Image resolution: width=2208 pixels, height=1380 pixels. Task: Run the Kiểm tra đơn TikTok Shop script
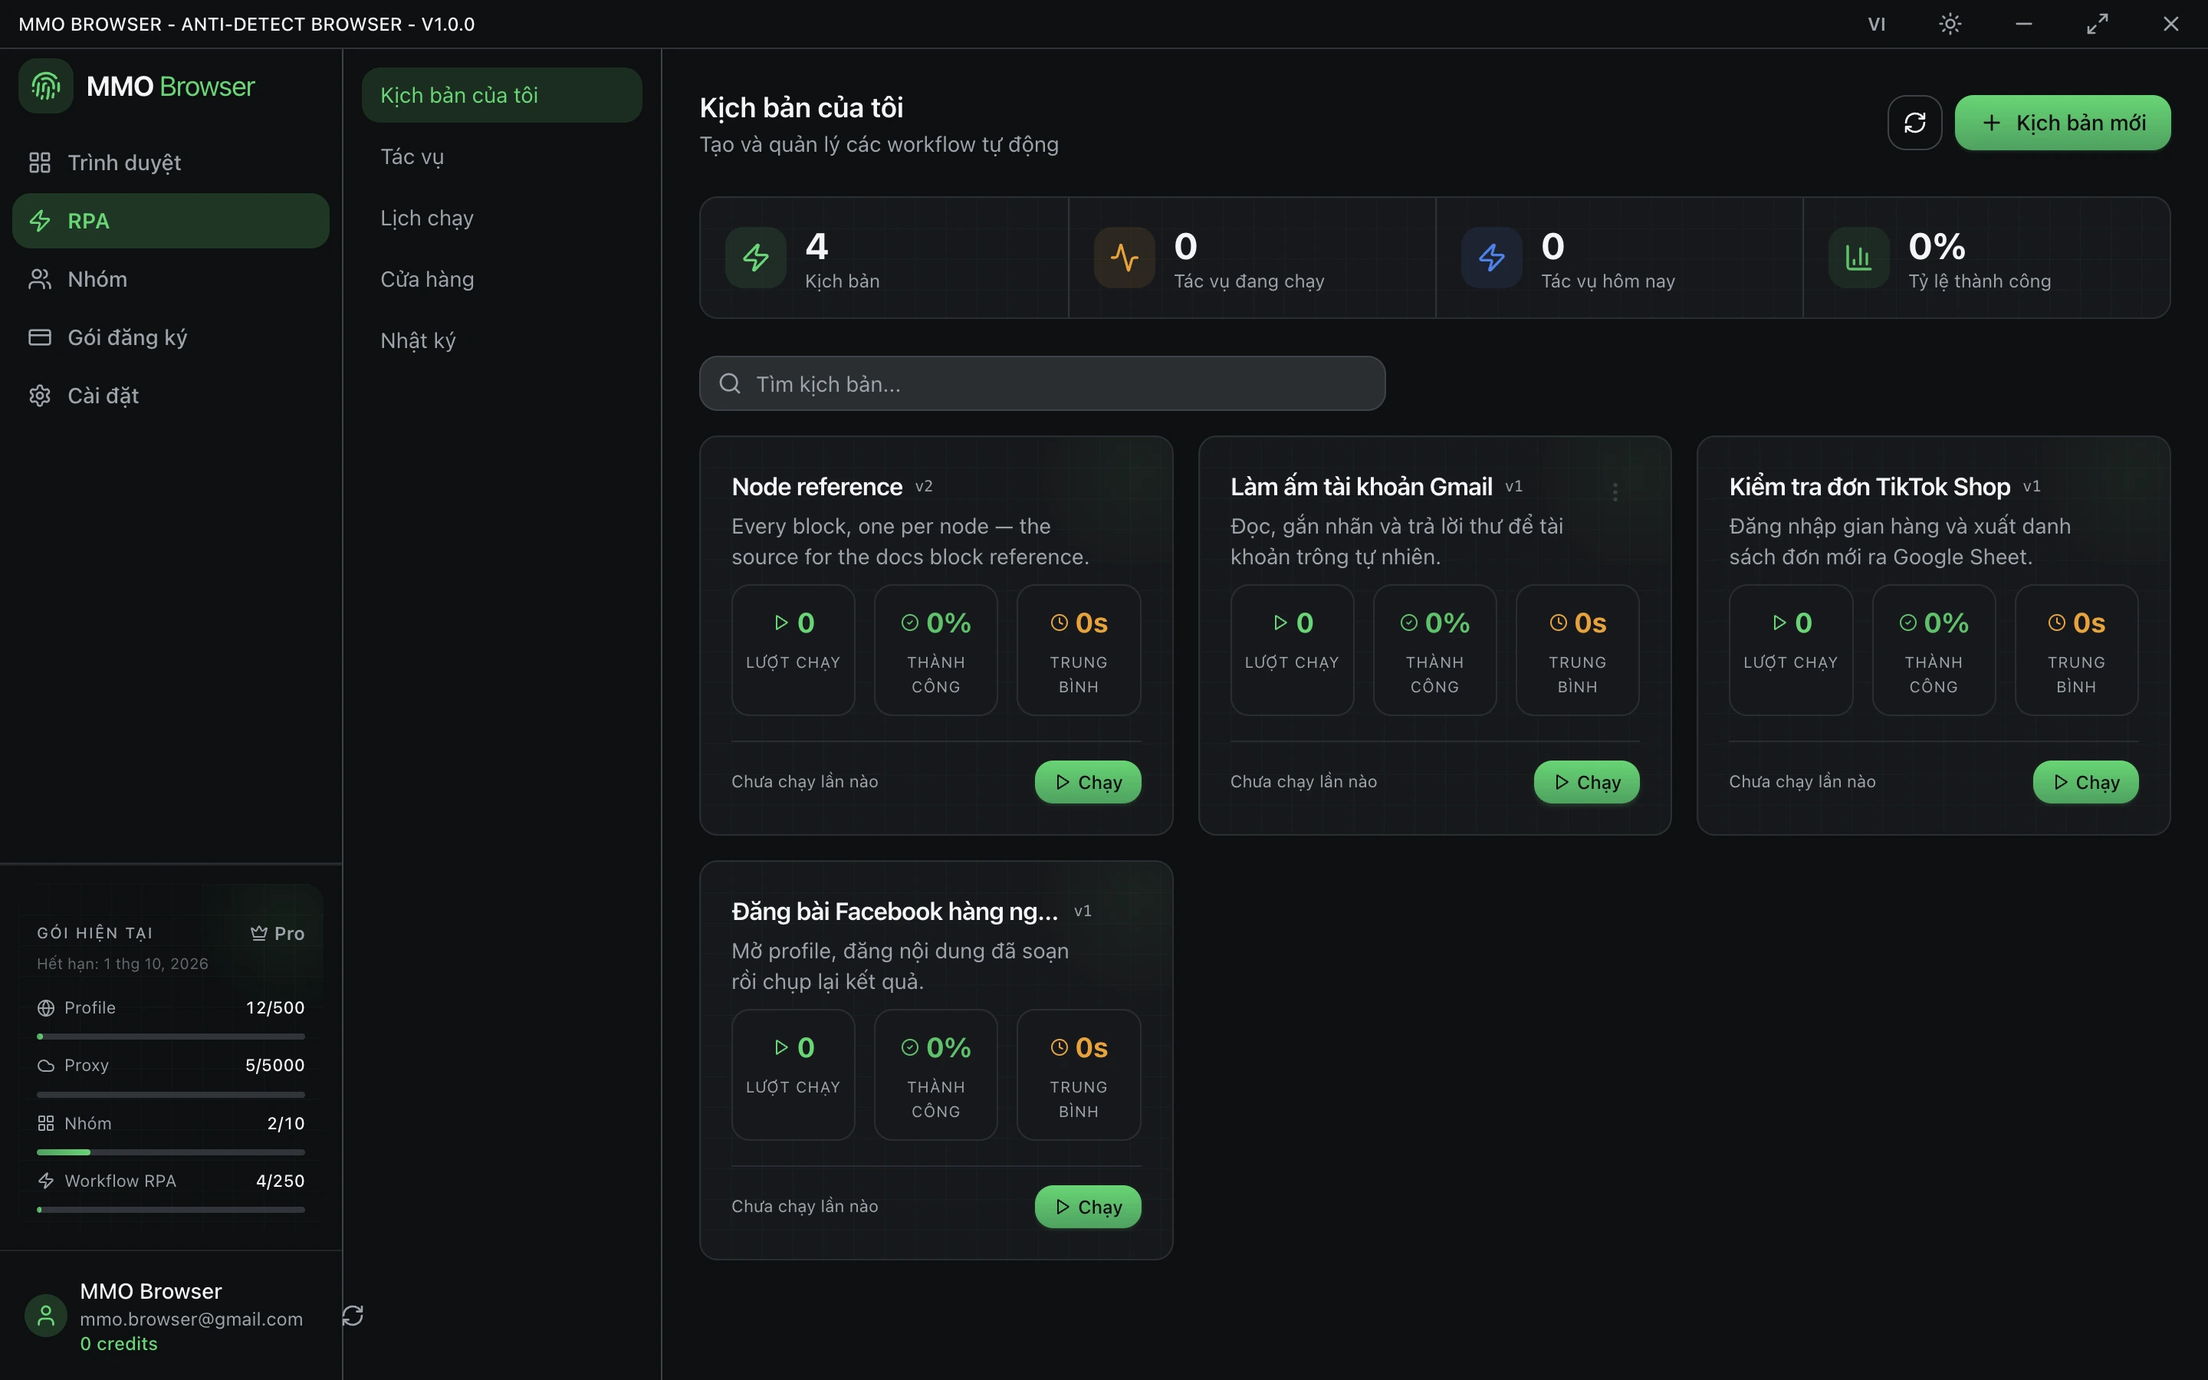coord(2086,782)
